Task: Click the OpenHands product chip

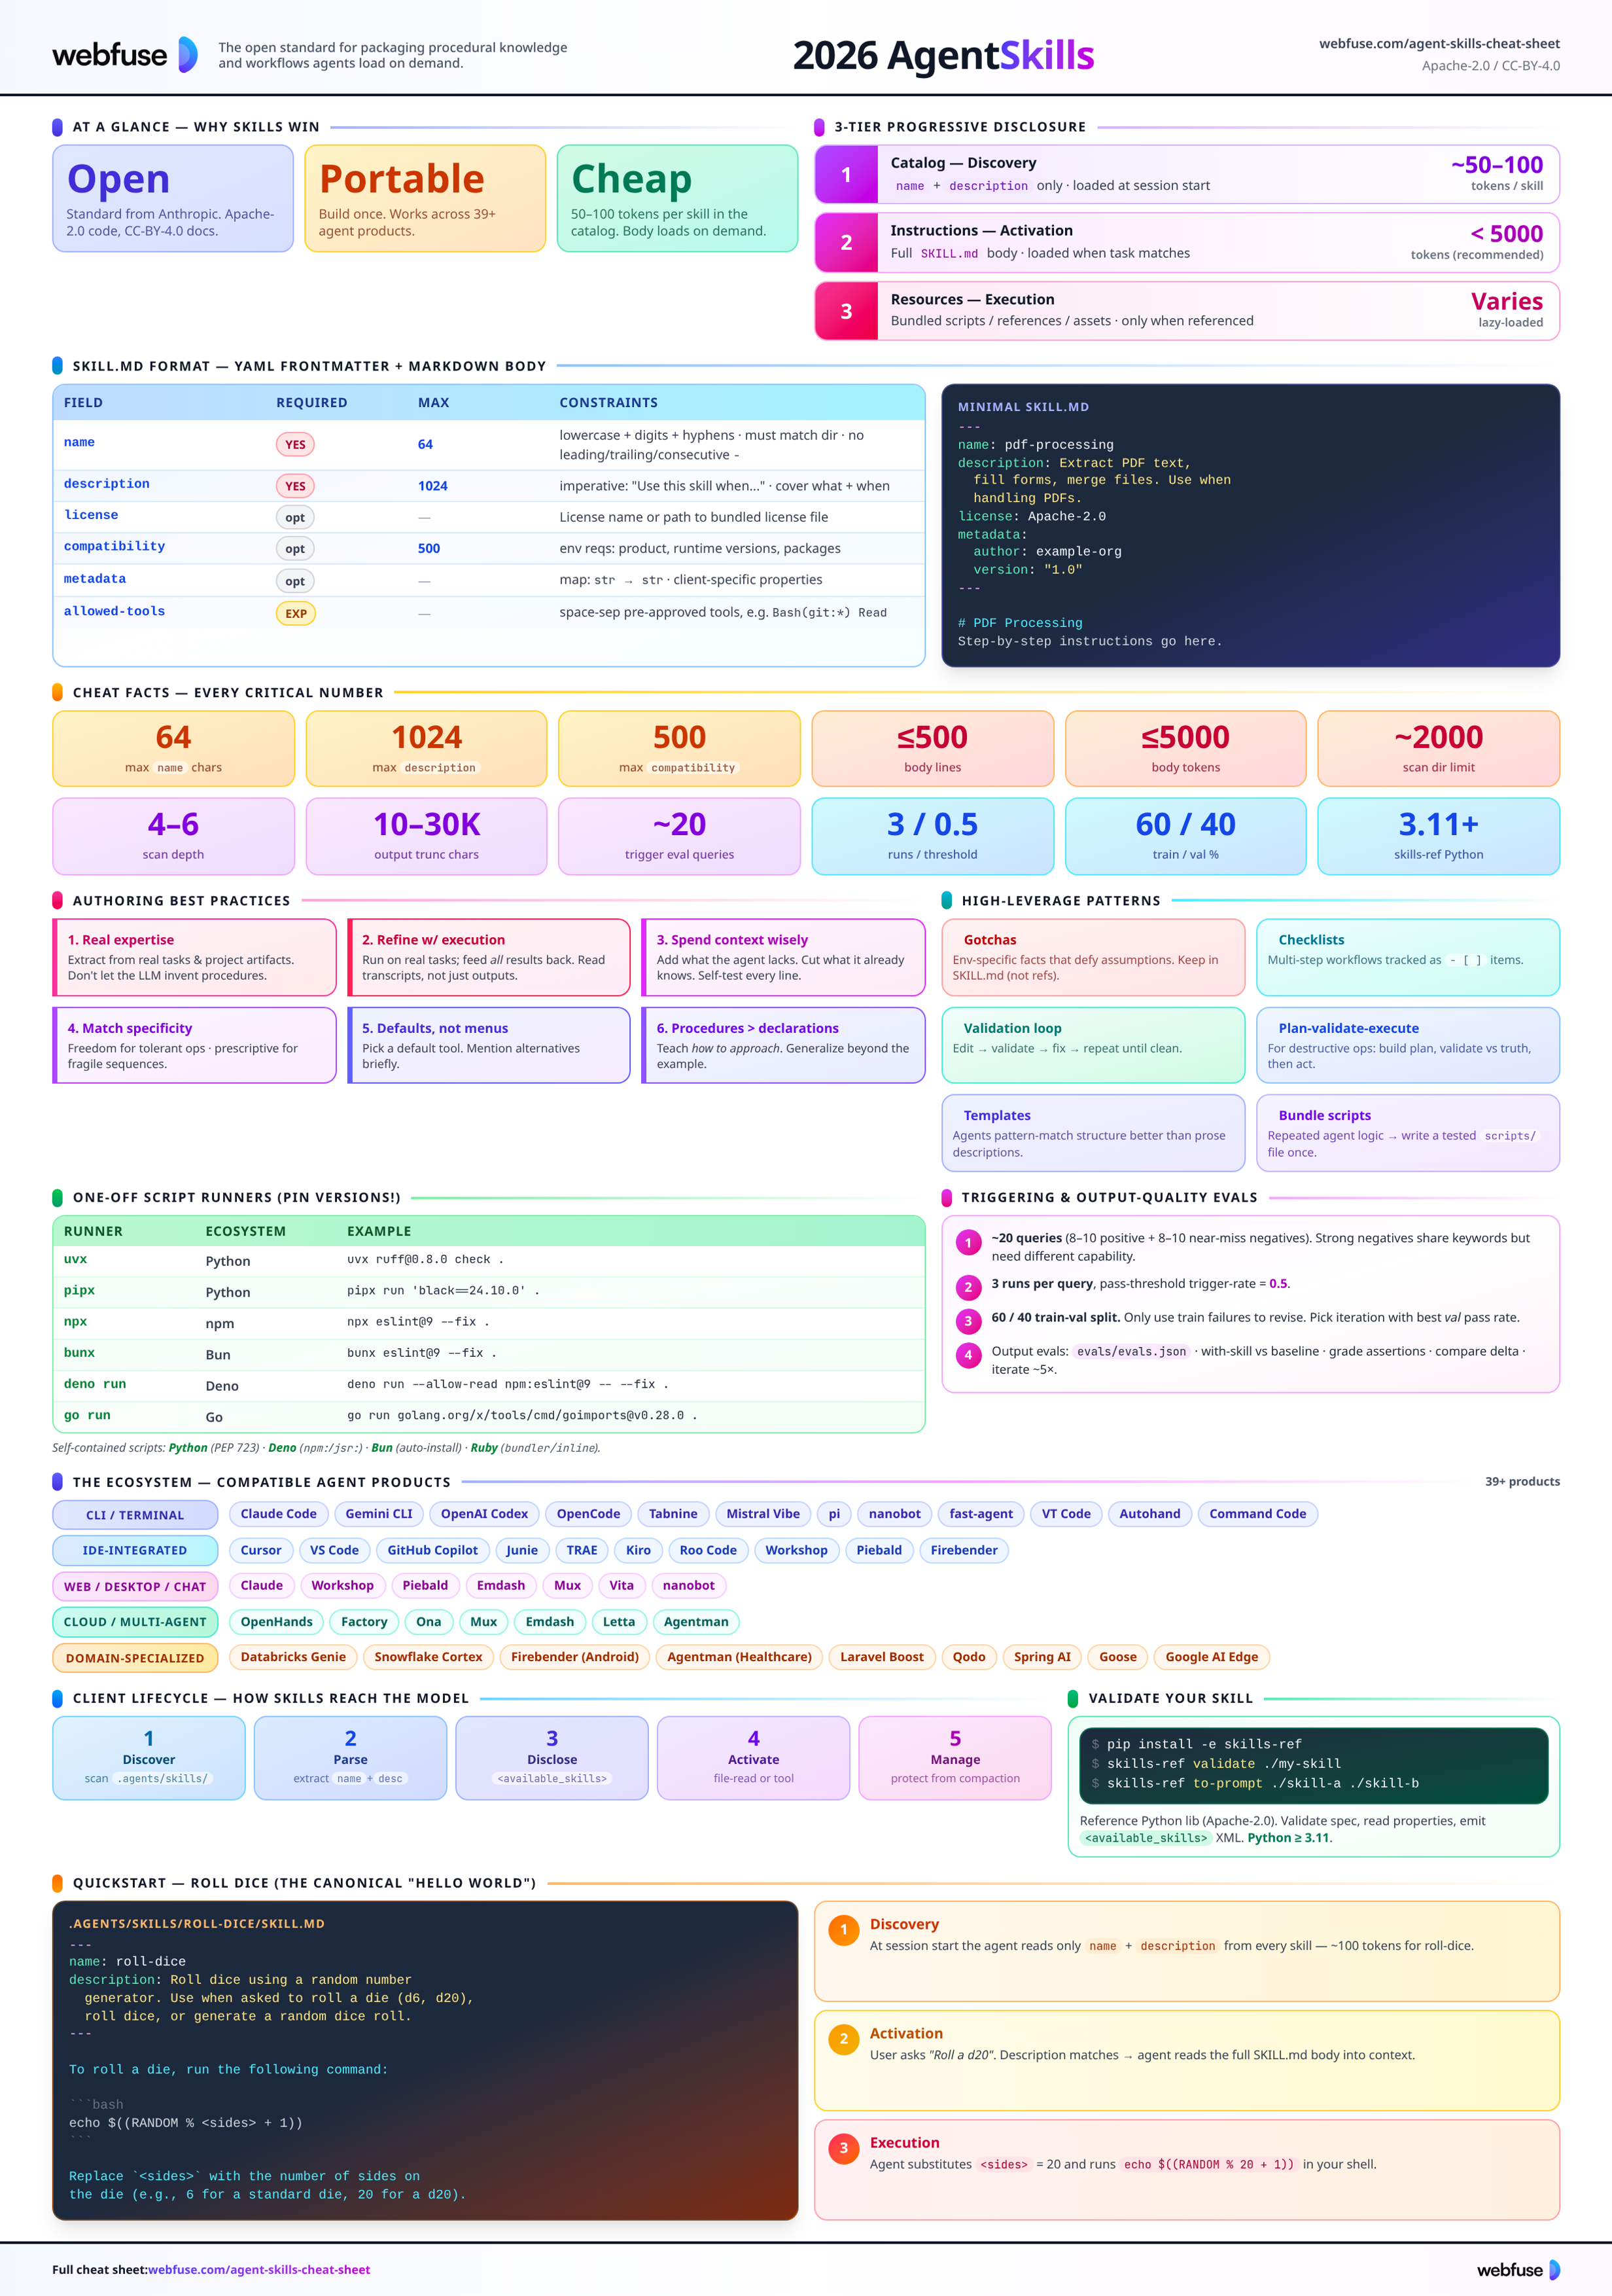Action: [x=277, y=1622]
